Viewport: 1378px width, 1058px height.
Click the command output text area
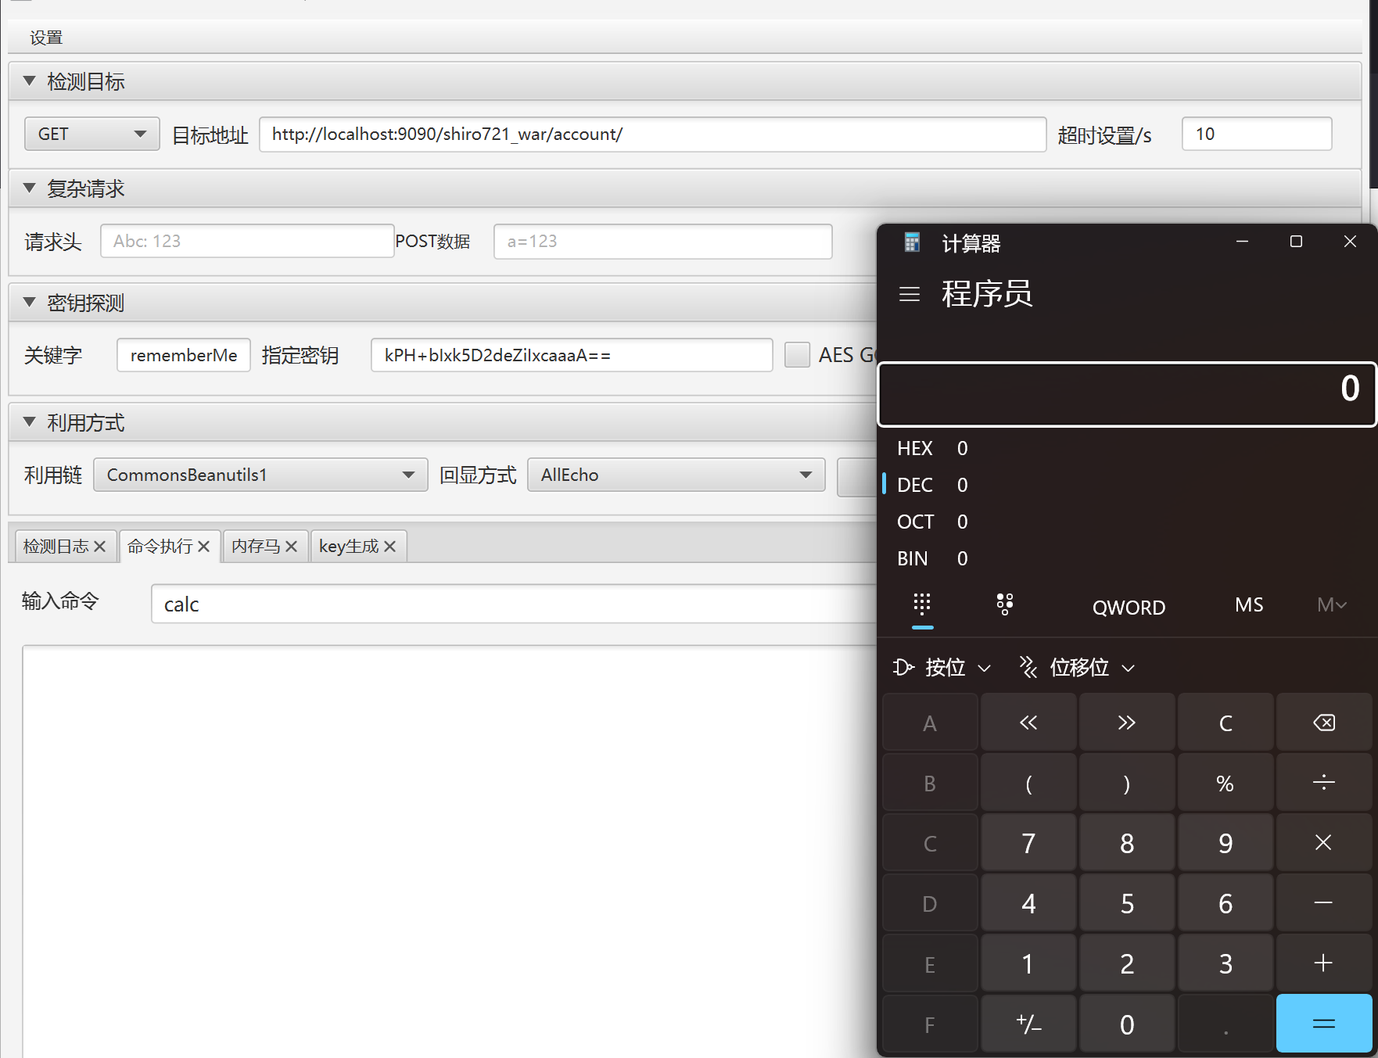(450, 851)
